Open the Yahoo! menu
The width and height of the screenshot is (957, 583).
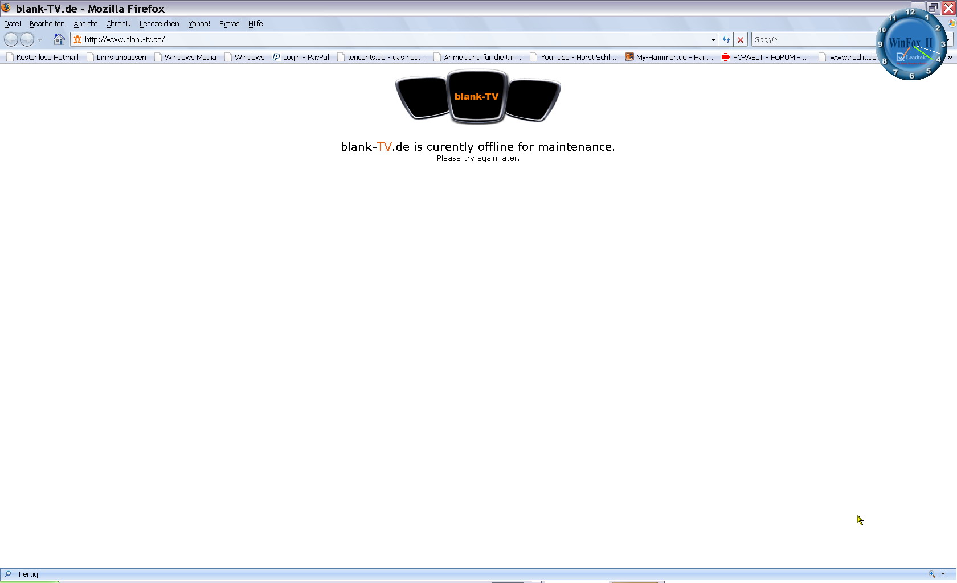(x=199, y=23)
